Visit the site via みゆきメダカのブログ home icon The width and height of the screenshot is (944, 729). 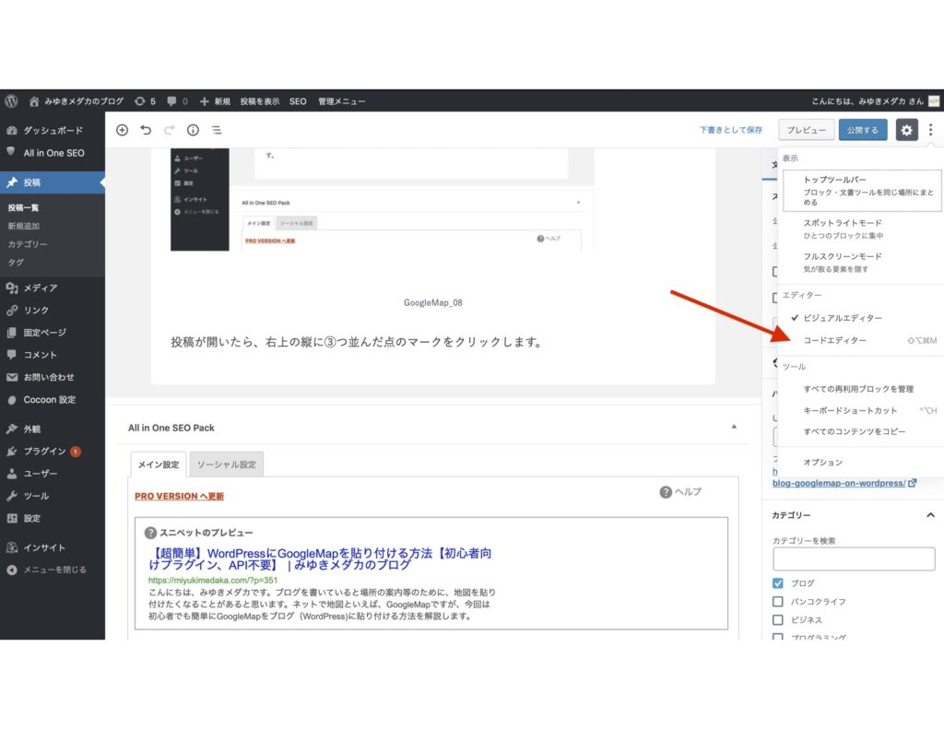coord(34,101)
